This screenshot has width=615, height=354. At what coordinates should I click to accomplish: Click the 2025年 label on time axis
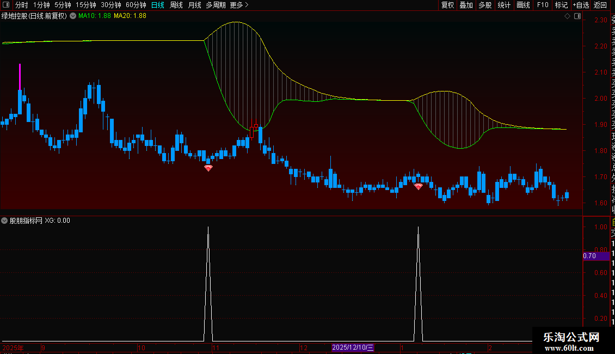[x=14, y=347]
